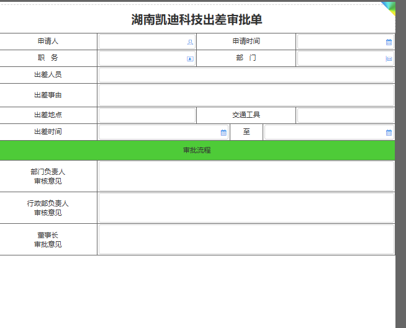Image resolution: width=406 pixels, height=328 pixels.
Task: Click the title 湖南凯迪科技出差审批单
Action: coord(197,20)
